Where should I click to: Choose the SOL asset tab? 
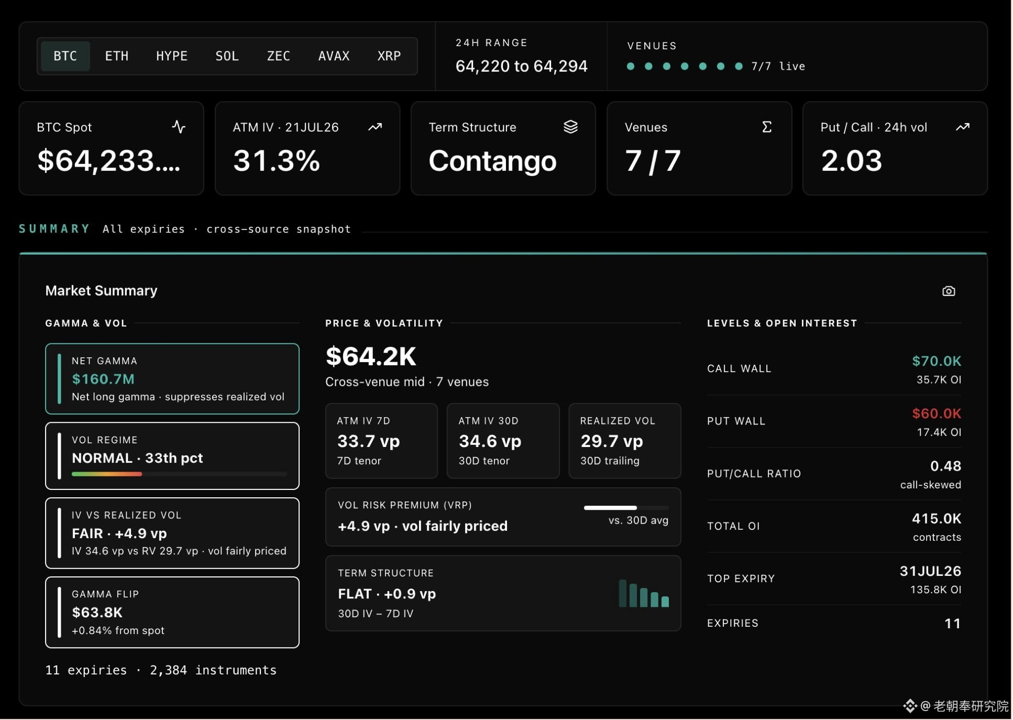pyautogui.click(x=227, y=56)
